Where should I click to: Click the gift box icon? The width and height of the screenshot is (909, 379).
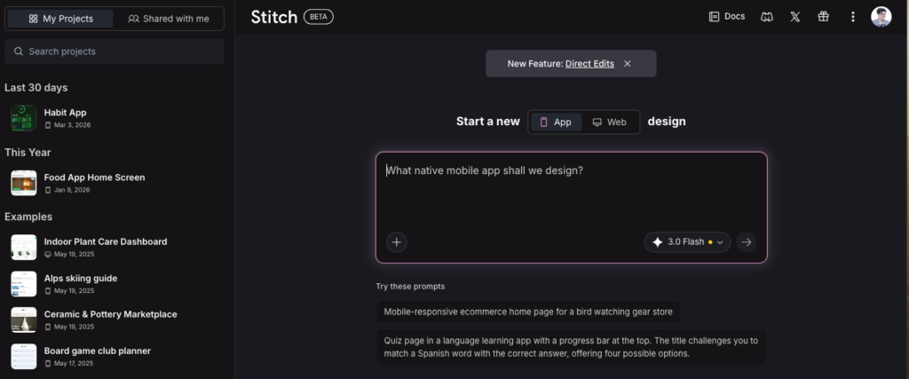tap(823, 17)
